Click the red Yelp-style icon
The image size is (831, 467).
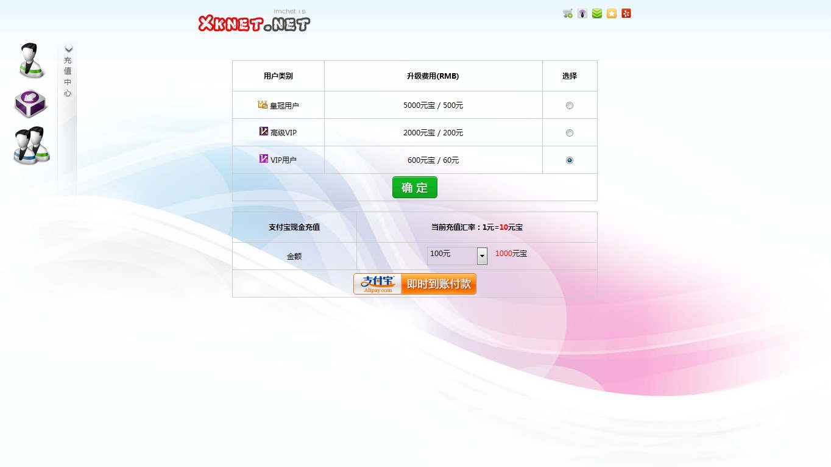[x=626, y=13]
